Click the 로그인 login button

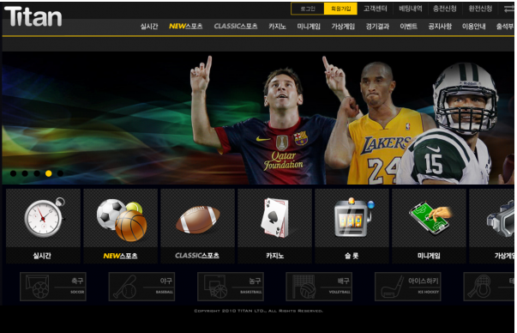[308, 9]
